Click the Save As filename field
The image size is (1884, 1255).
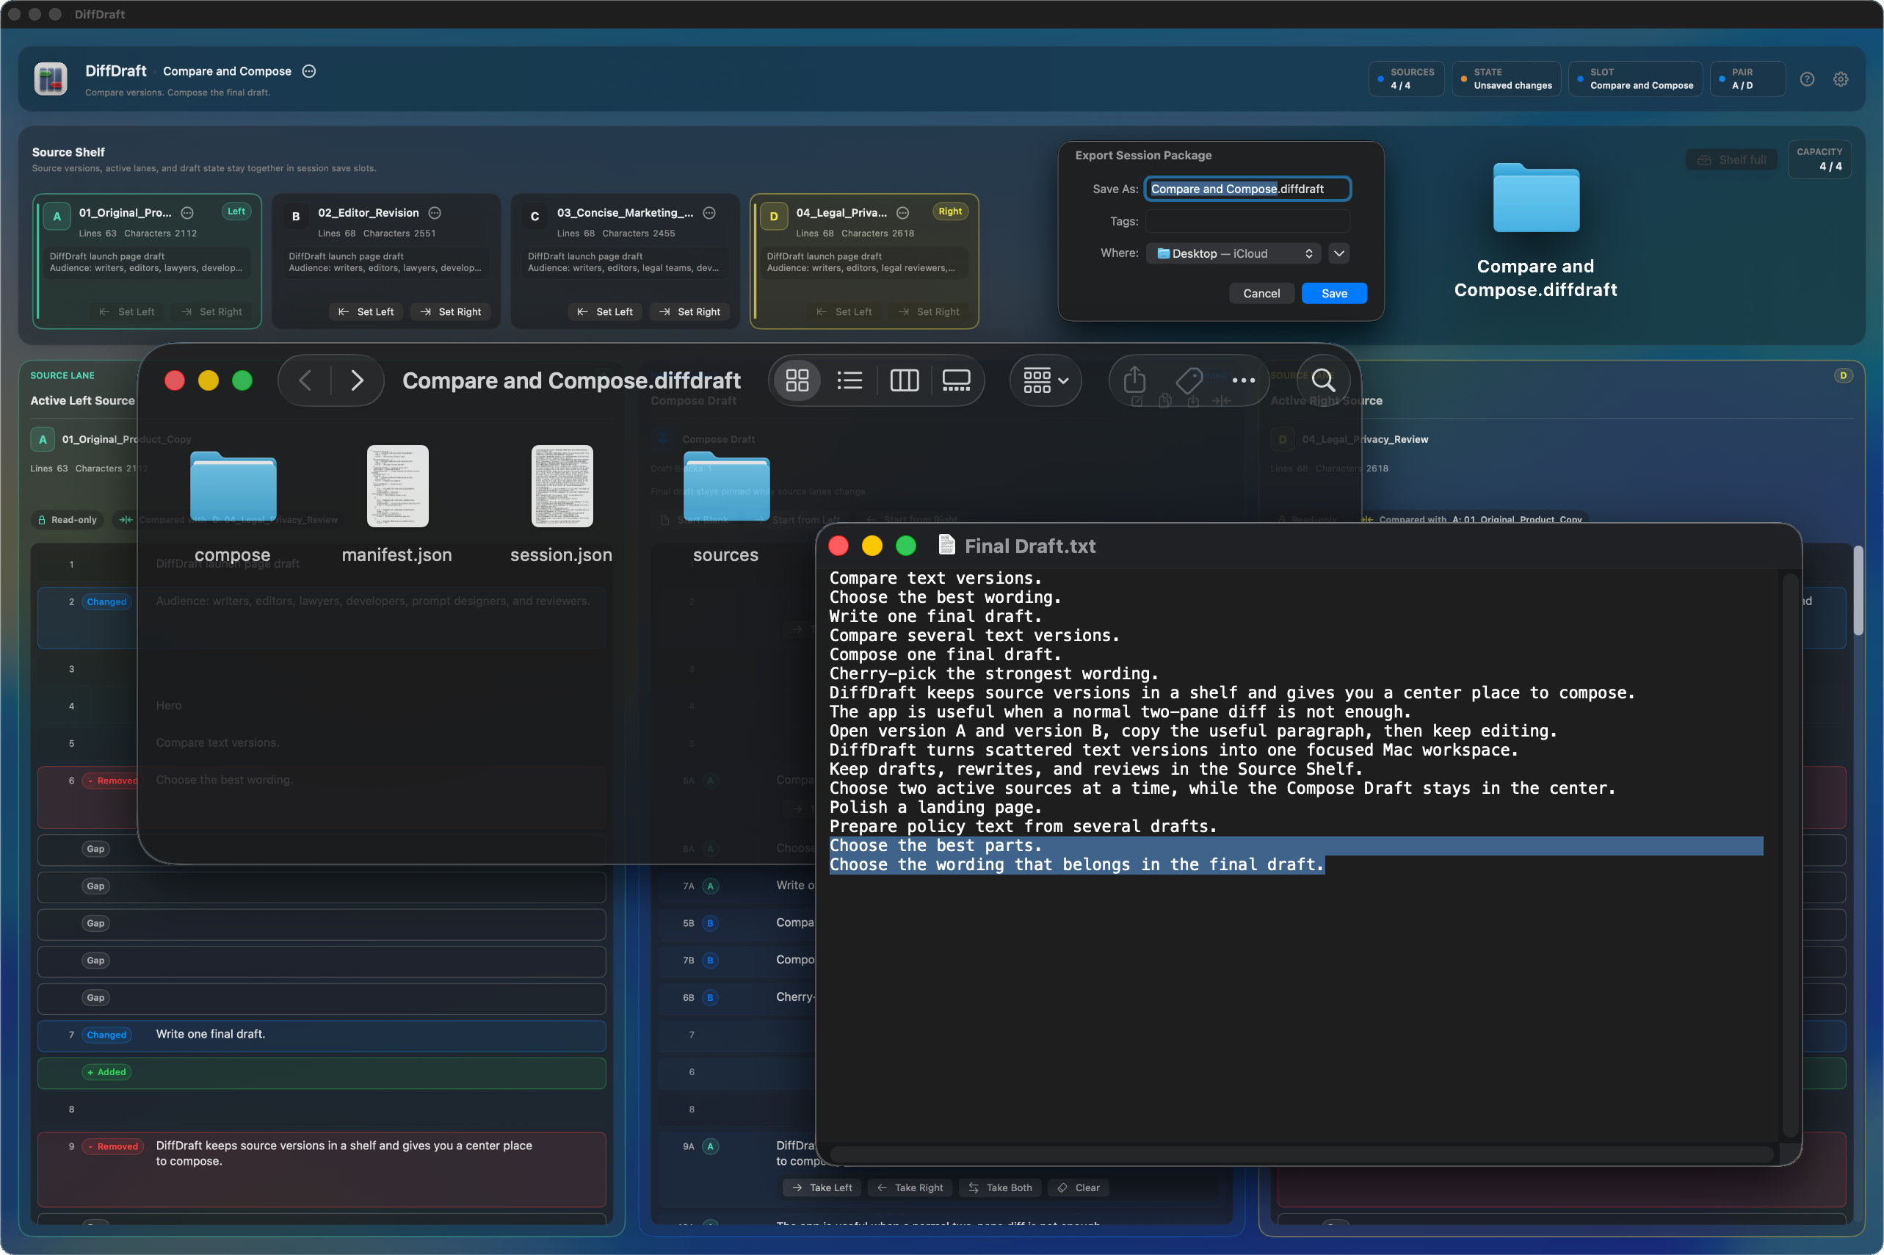coord(1247,189)
